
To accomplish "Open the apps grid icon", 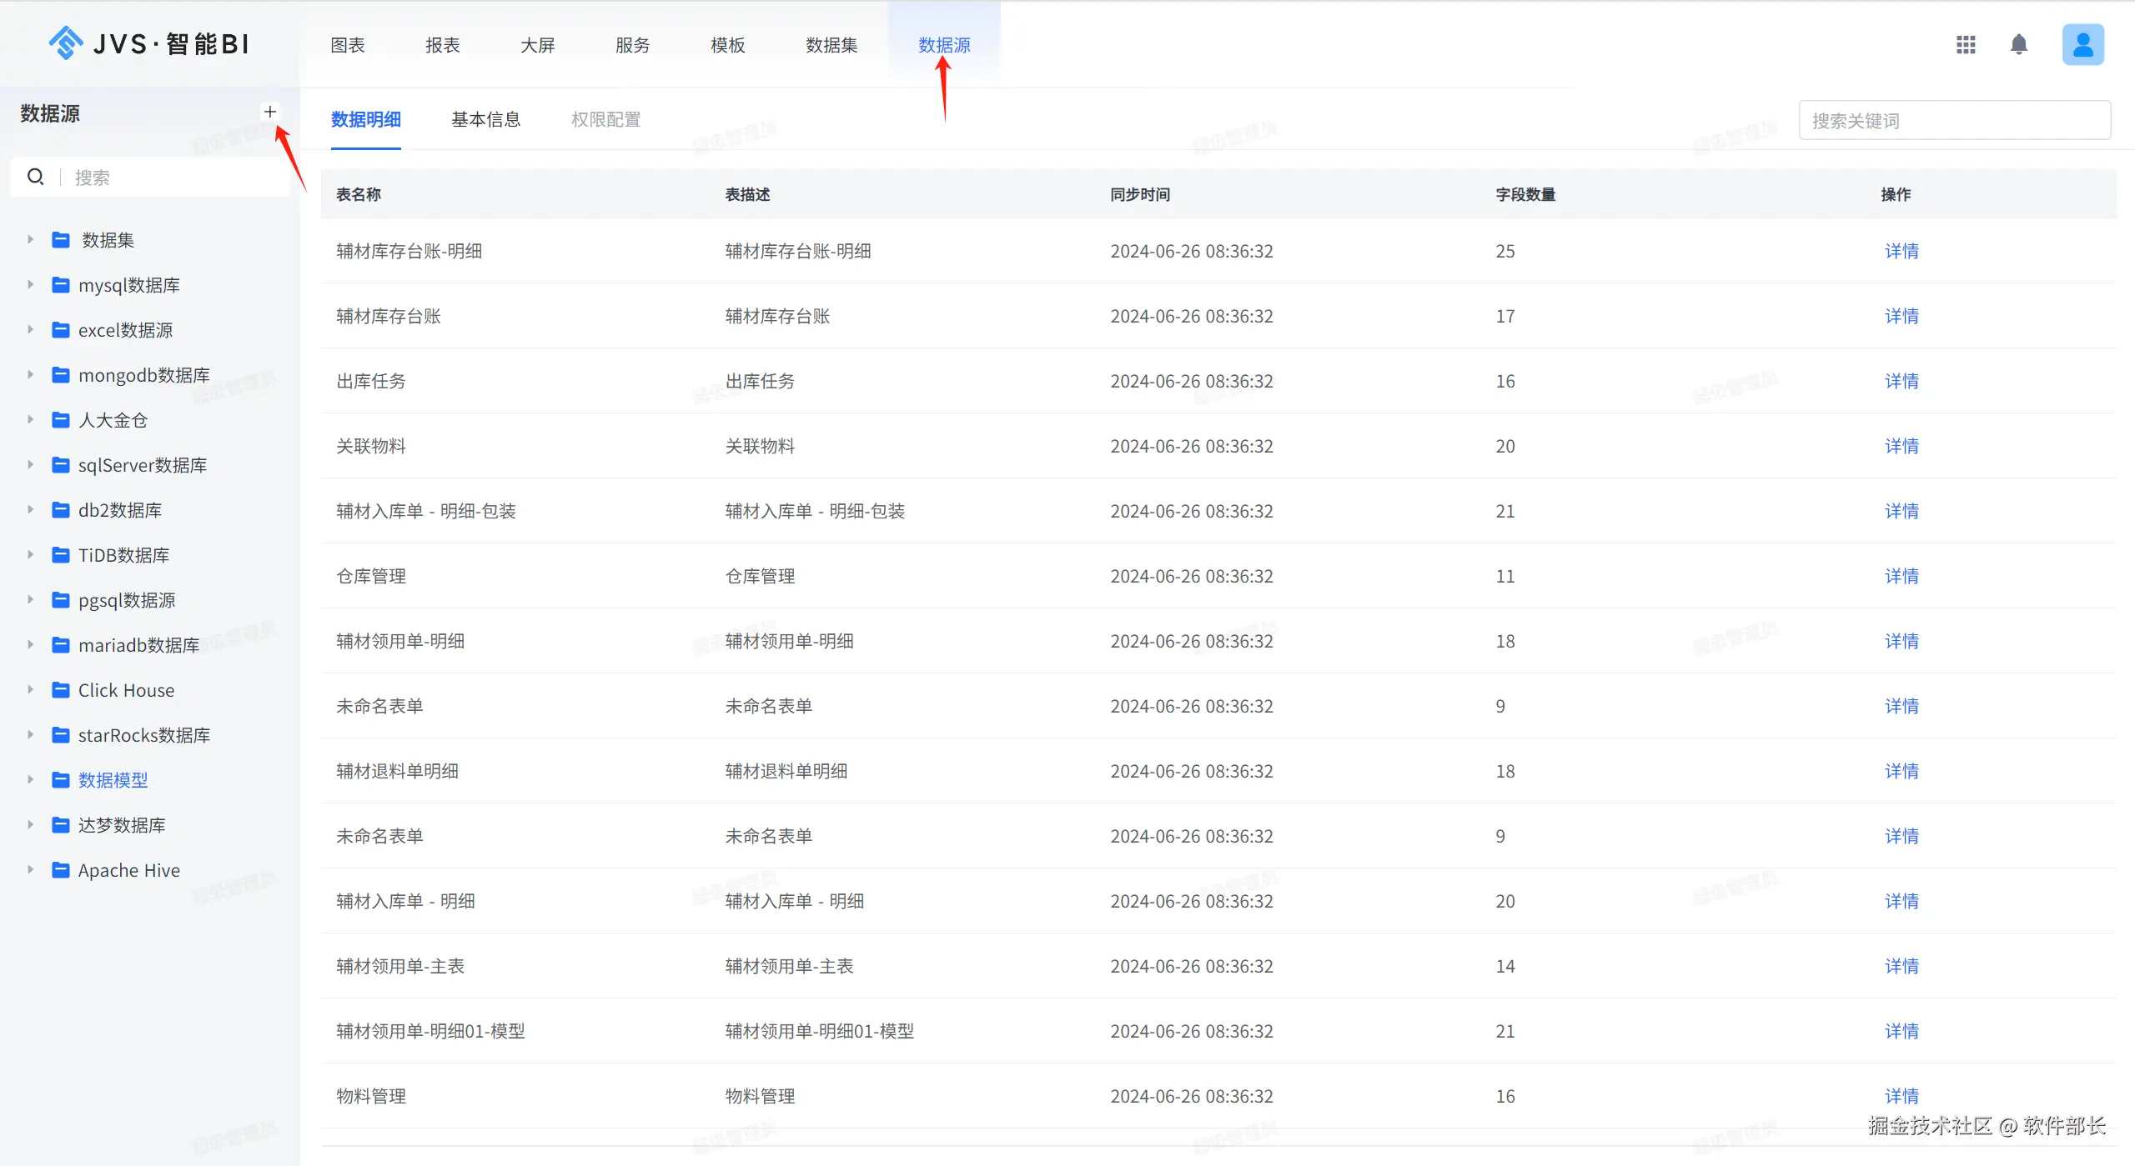I will (x=1966, y=45).
